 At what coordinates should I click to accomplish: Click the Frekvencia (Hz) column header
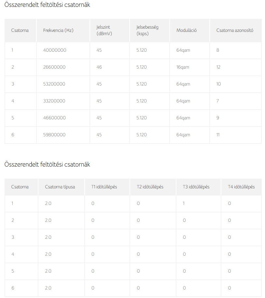coord(58,30)
